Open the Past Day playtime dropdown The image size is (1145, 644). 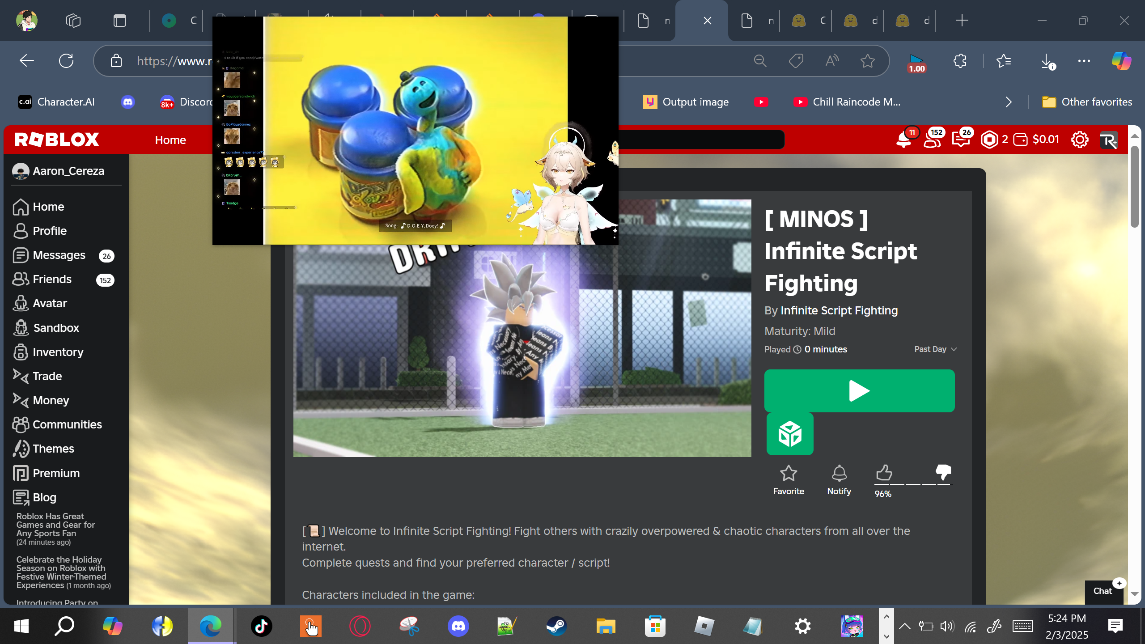coord(935,349)
